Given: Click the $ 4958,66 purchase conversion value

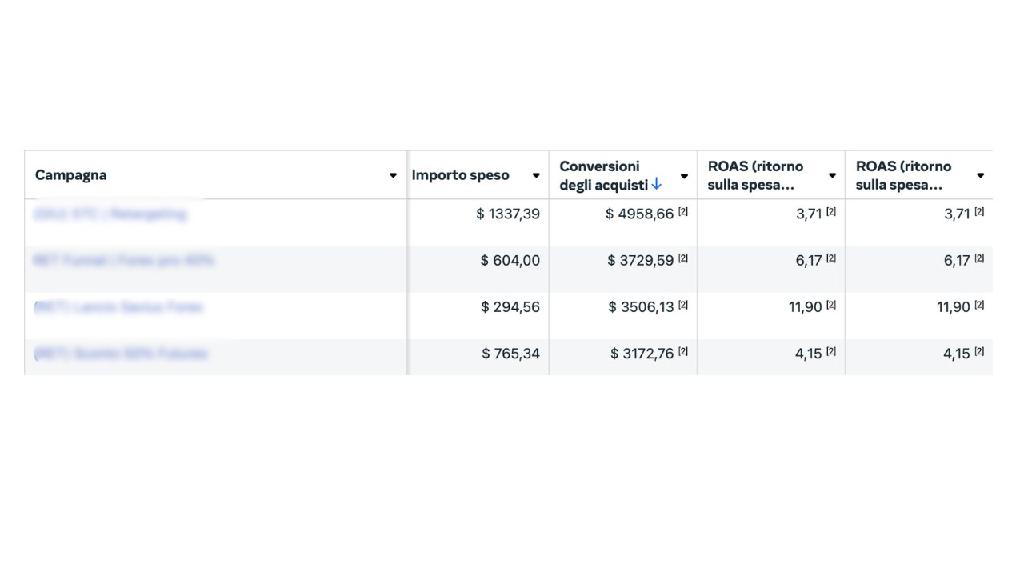Looking at the screenshot, I should pyautogui.click(x=639, y=214).
